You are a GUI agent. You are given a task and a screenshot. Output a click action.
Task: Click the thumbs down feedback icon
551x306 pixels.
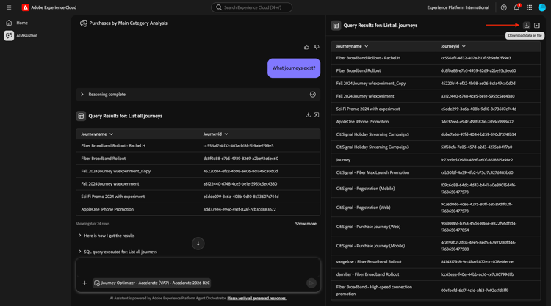pyautogui.click(x=317, y=47)
